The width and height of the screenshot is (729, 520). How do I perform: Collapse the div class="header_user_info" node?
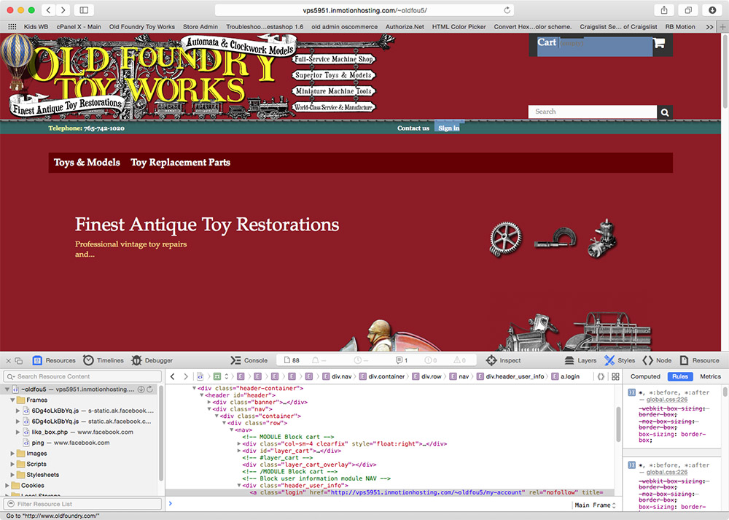(239, 486)
